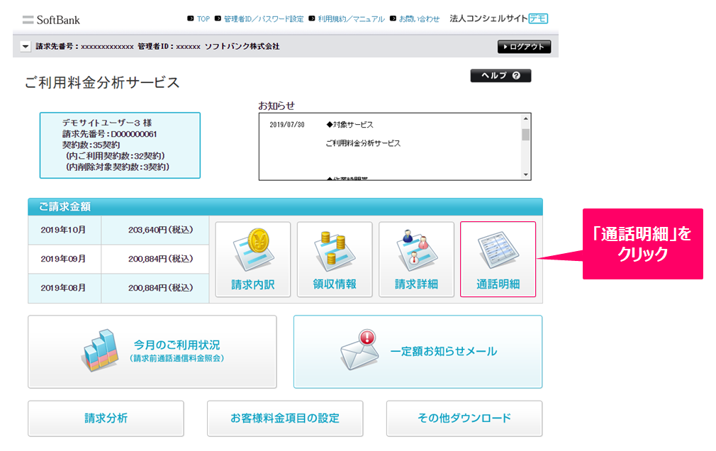Viewport: 716px width, 451px height.
Task: Open the 領収情報 coin stacks tile
Action: [x=335, y=259]
